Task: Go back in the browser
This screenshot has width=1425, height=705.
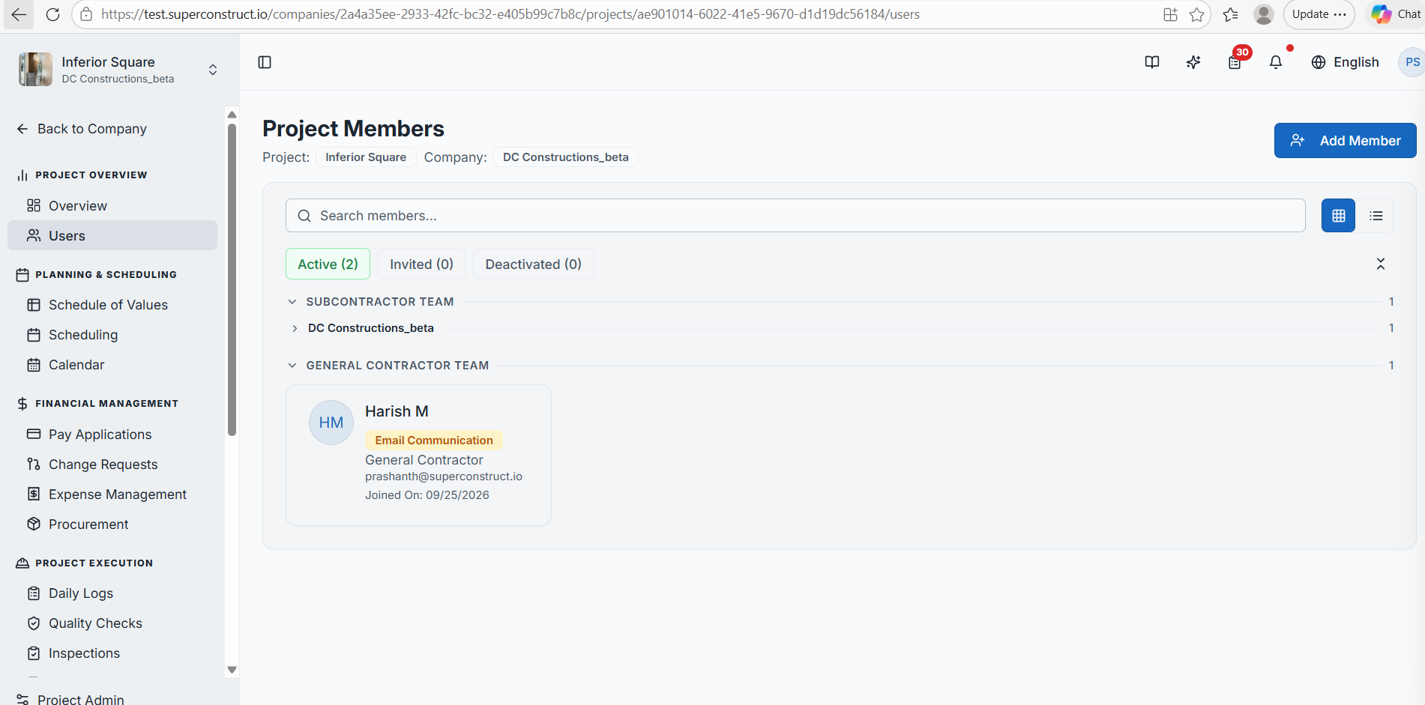Action: (19, 14)
